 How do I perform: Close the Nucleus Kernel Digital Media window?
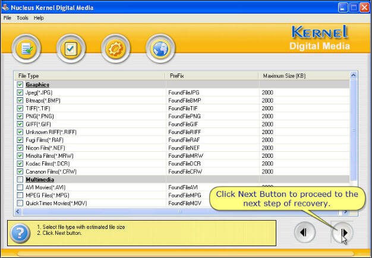(x=365, y=8)
